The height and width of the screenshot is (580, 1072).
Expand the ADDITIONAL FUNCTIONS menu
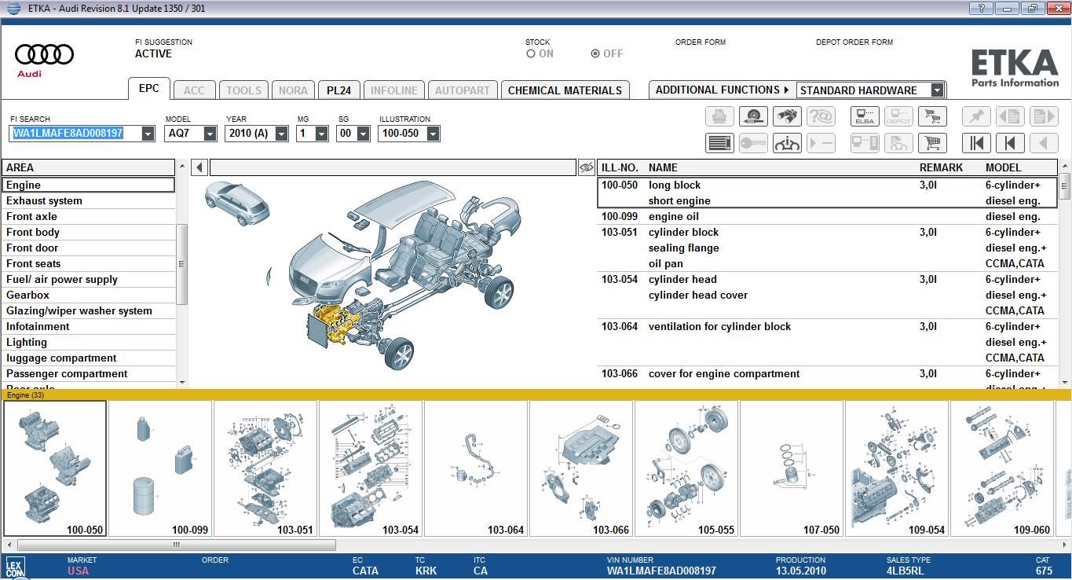pos(723,90)
